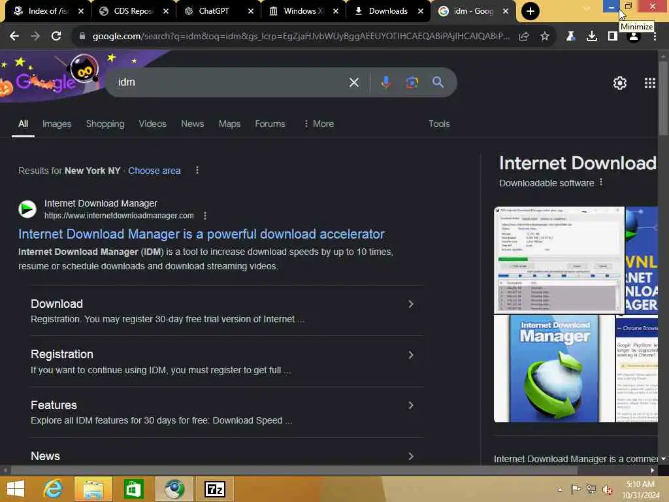Screen dimensions: 669x502
Task: Open the Windows Store taskbar icon
Action: (133, 489)
